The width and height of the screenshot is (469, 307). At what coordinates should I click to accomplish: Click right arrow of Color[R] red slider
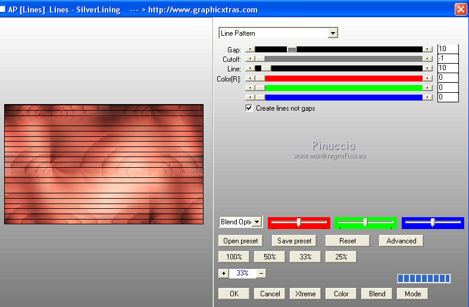pos(427,79)
